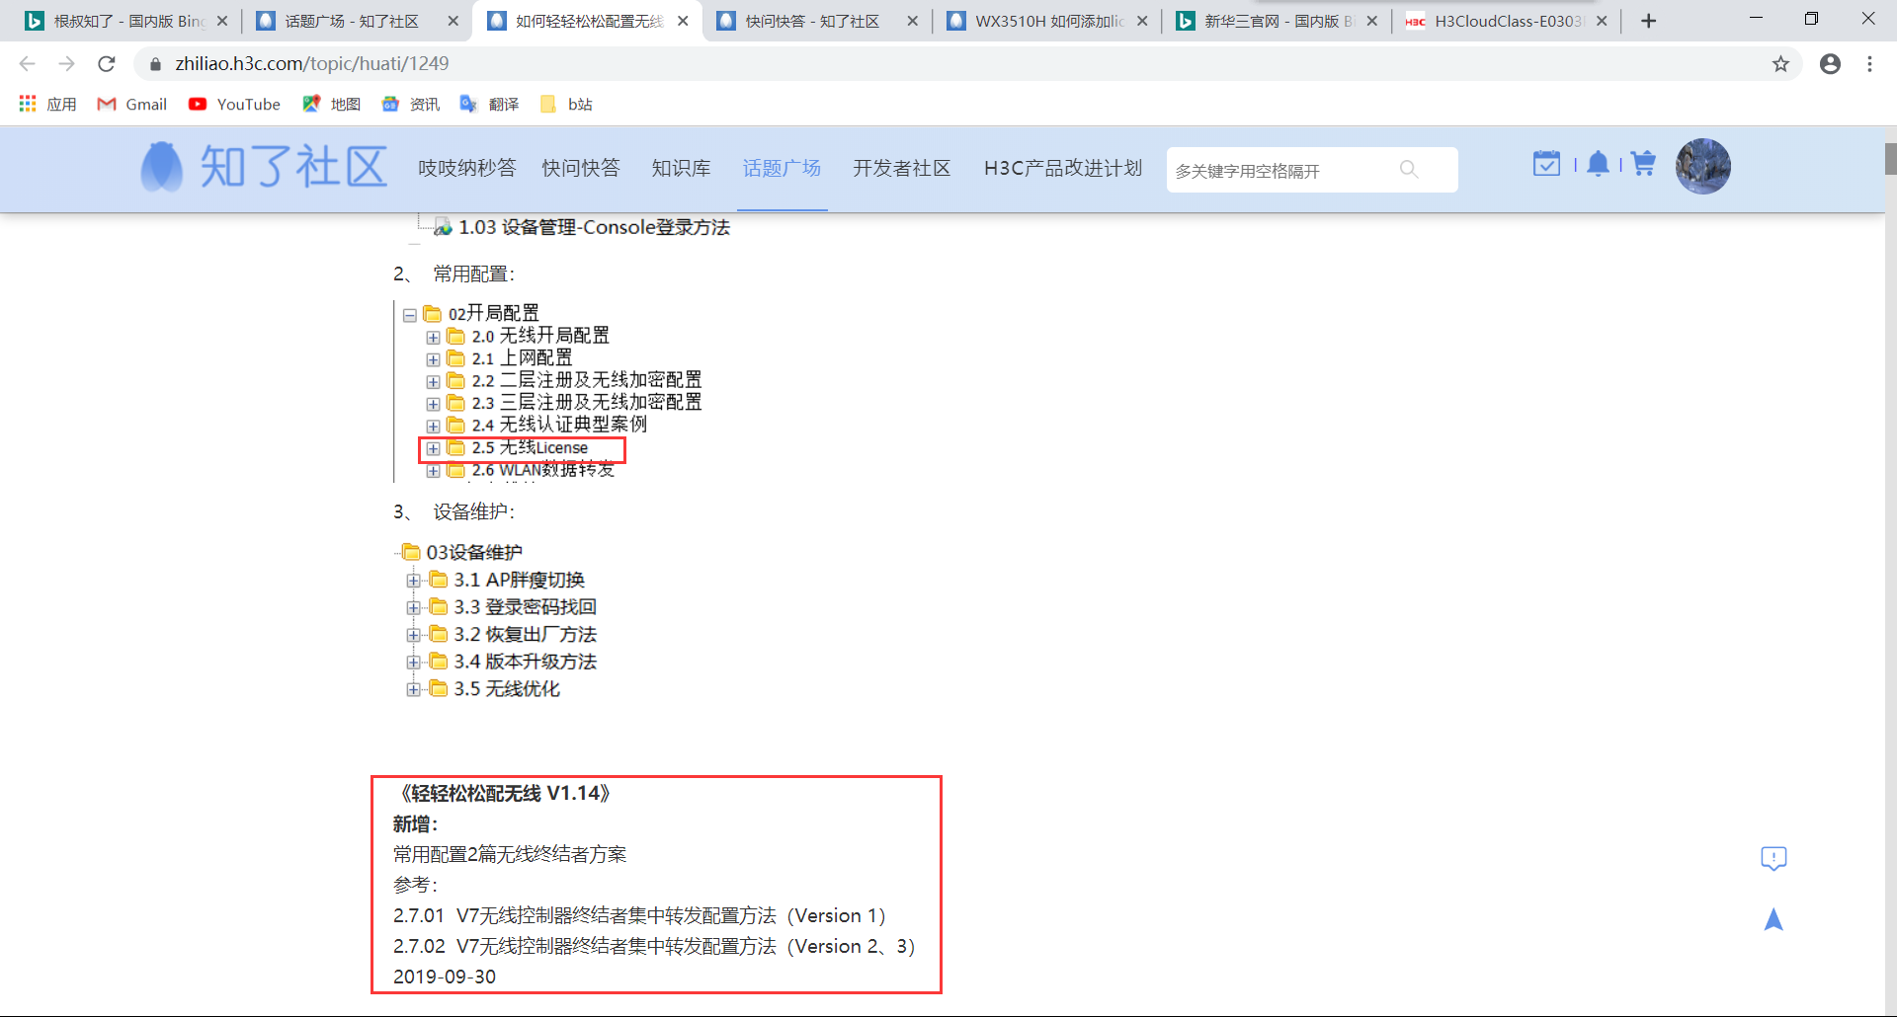
Task: Expand the 3.5 无线优化 folder
Action: [x=413, y=689]
